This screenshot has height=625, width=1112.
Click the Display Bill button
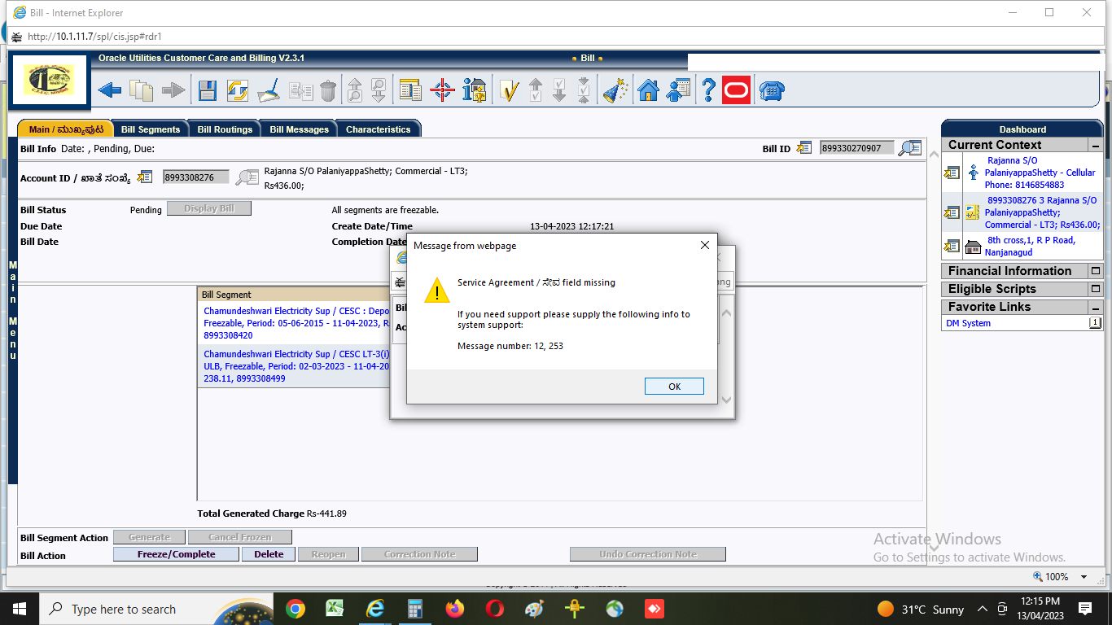click(209, 209)
